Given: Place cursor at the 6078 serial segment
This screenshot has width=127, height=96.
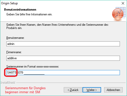Looking at the screenshot, I should (x=20, y=73).
